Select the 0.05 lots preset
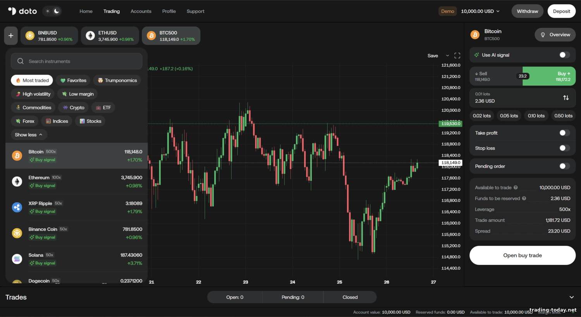581x317 pixels. [x=509, y=116]
